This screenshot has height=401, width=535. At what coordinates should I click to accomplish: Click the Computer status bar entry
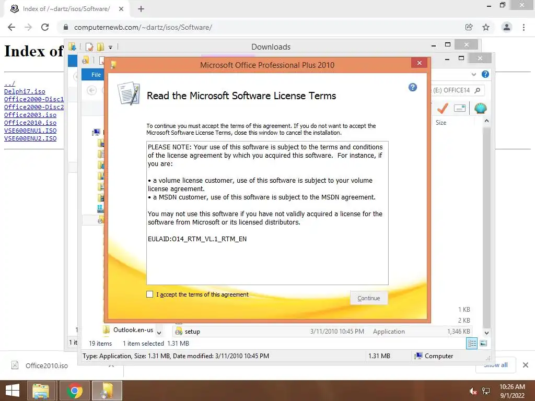coord(434,356)
